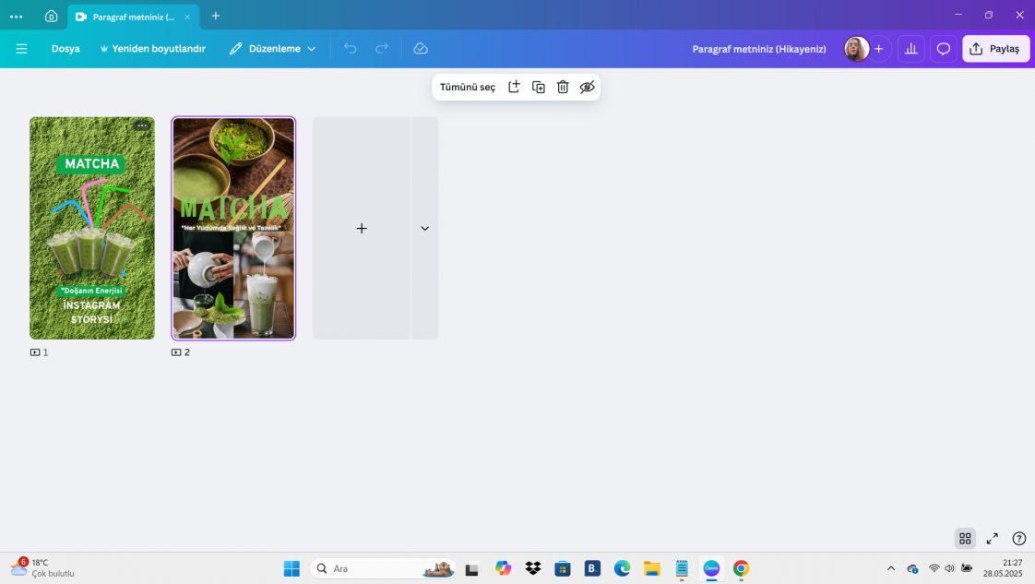Click the Paylaş share button
Viewport: 1035px width, 584px height.
[x=995, y=49]
